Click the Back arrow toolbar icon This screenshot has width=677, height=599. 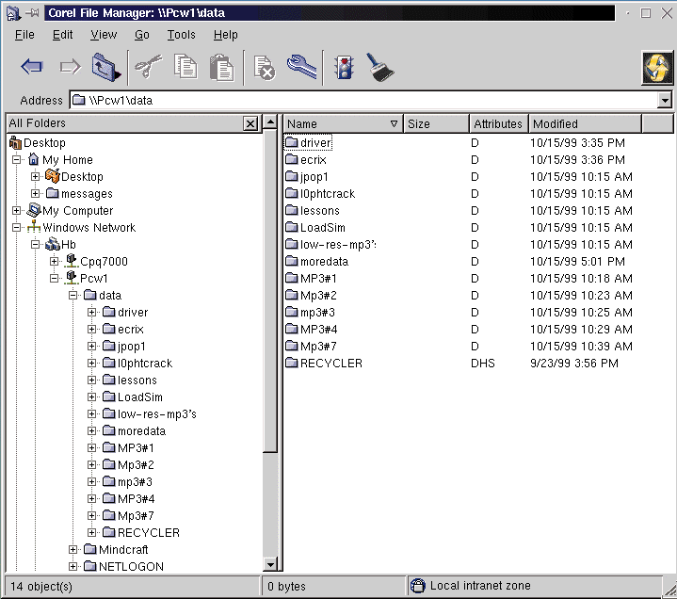[x=32, y=67]
